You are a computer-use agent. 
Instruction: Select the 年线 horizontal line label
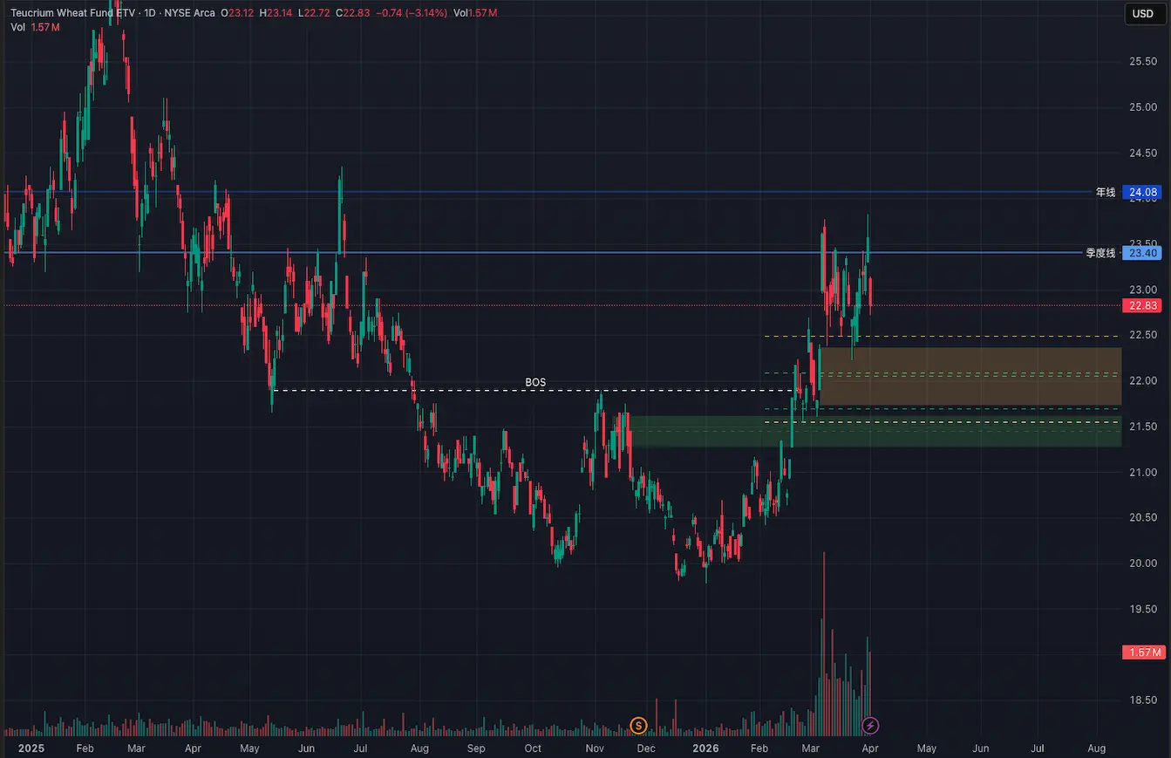click(1106, 192)
